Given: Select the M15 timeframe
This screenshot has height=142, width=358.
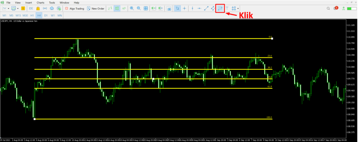Looking at the screenshot, I should click(x=18, y=16).
